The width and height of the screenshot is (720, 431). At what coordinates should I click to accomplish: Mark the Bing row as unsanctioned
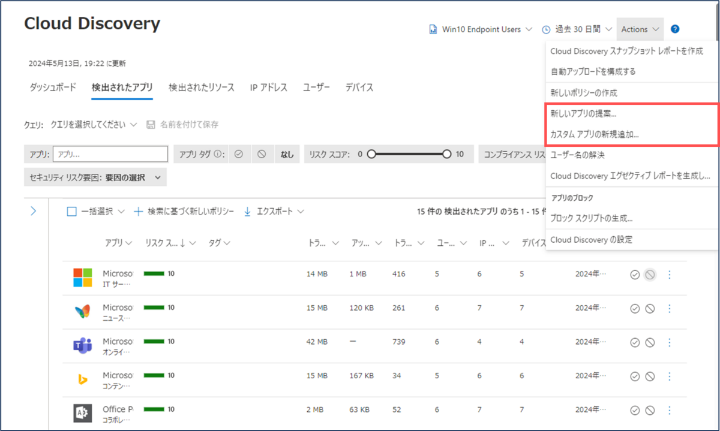[650, 376]
